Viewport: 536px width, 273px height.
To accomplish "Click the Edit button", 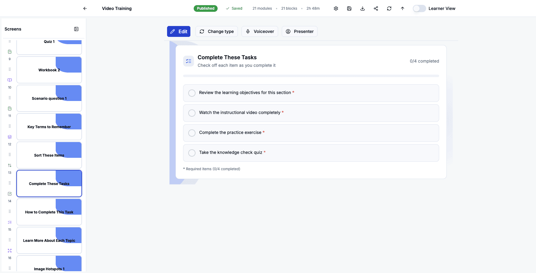I will point(179,31).
